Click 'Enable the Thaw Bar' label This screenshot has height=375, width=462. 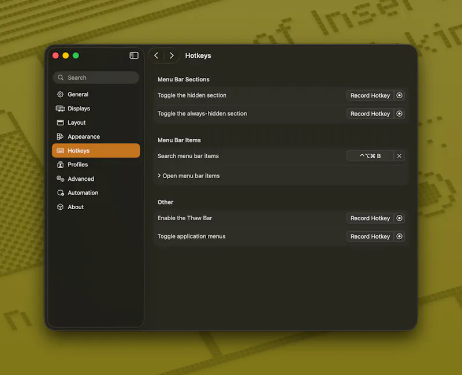185,218
